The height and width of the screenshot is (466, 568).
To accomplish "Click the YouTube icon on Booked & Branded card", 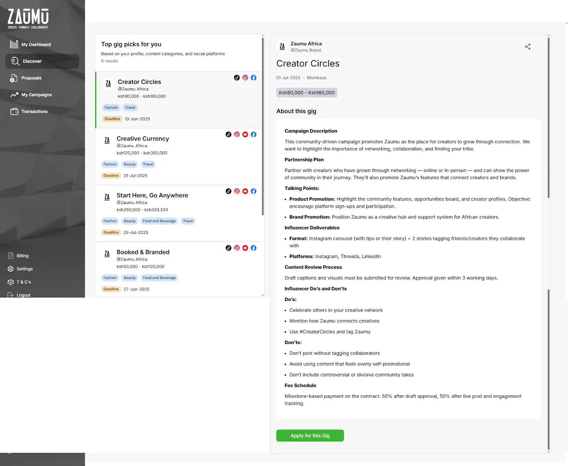I will pos(245,248).
